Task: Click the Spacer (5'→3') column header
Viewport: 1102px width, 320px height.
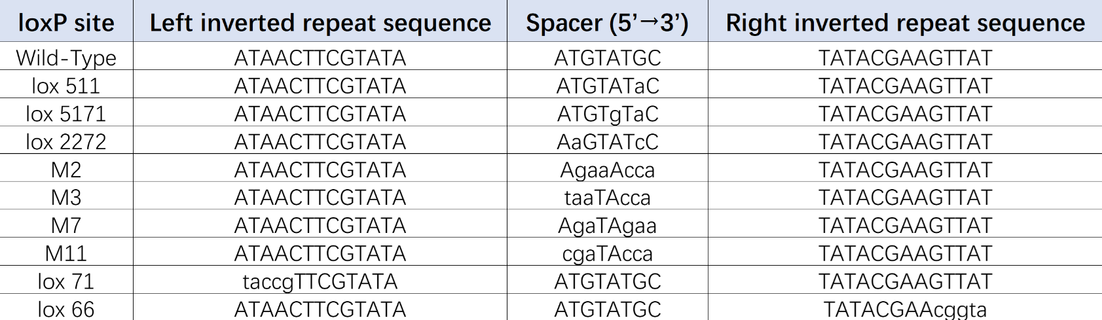Action: tap(607, 23)
